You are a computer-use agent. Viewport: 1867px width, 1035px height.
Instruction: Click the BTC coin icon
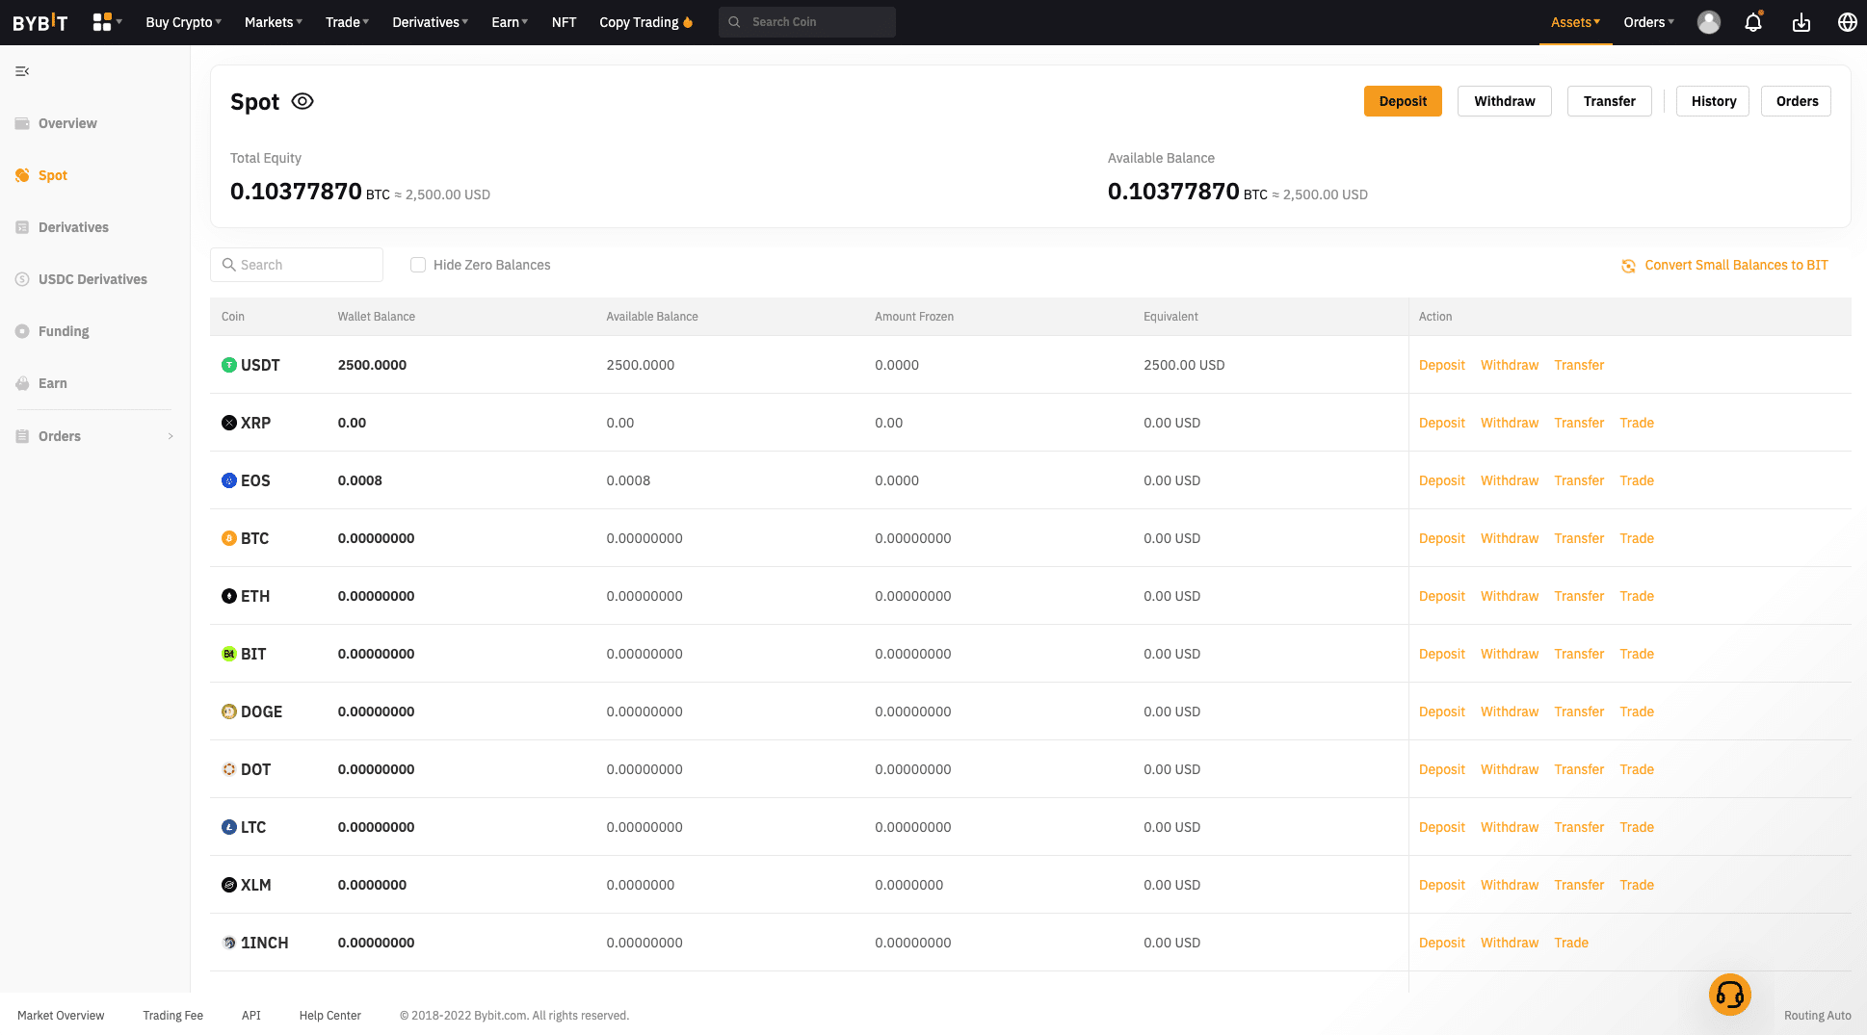click(229, 538)
